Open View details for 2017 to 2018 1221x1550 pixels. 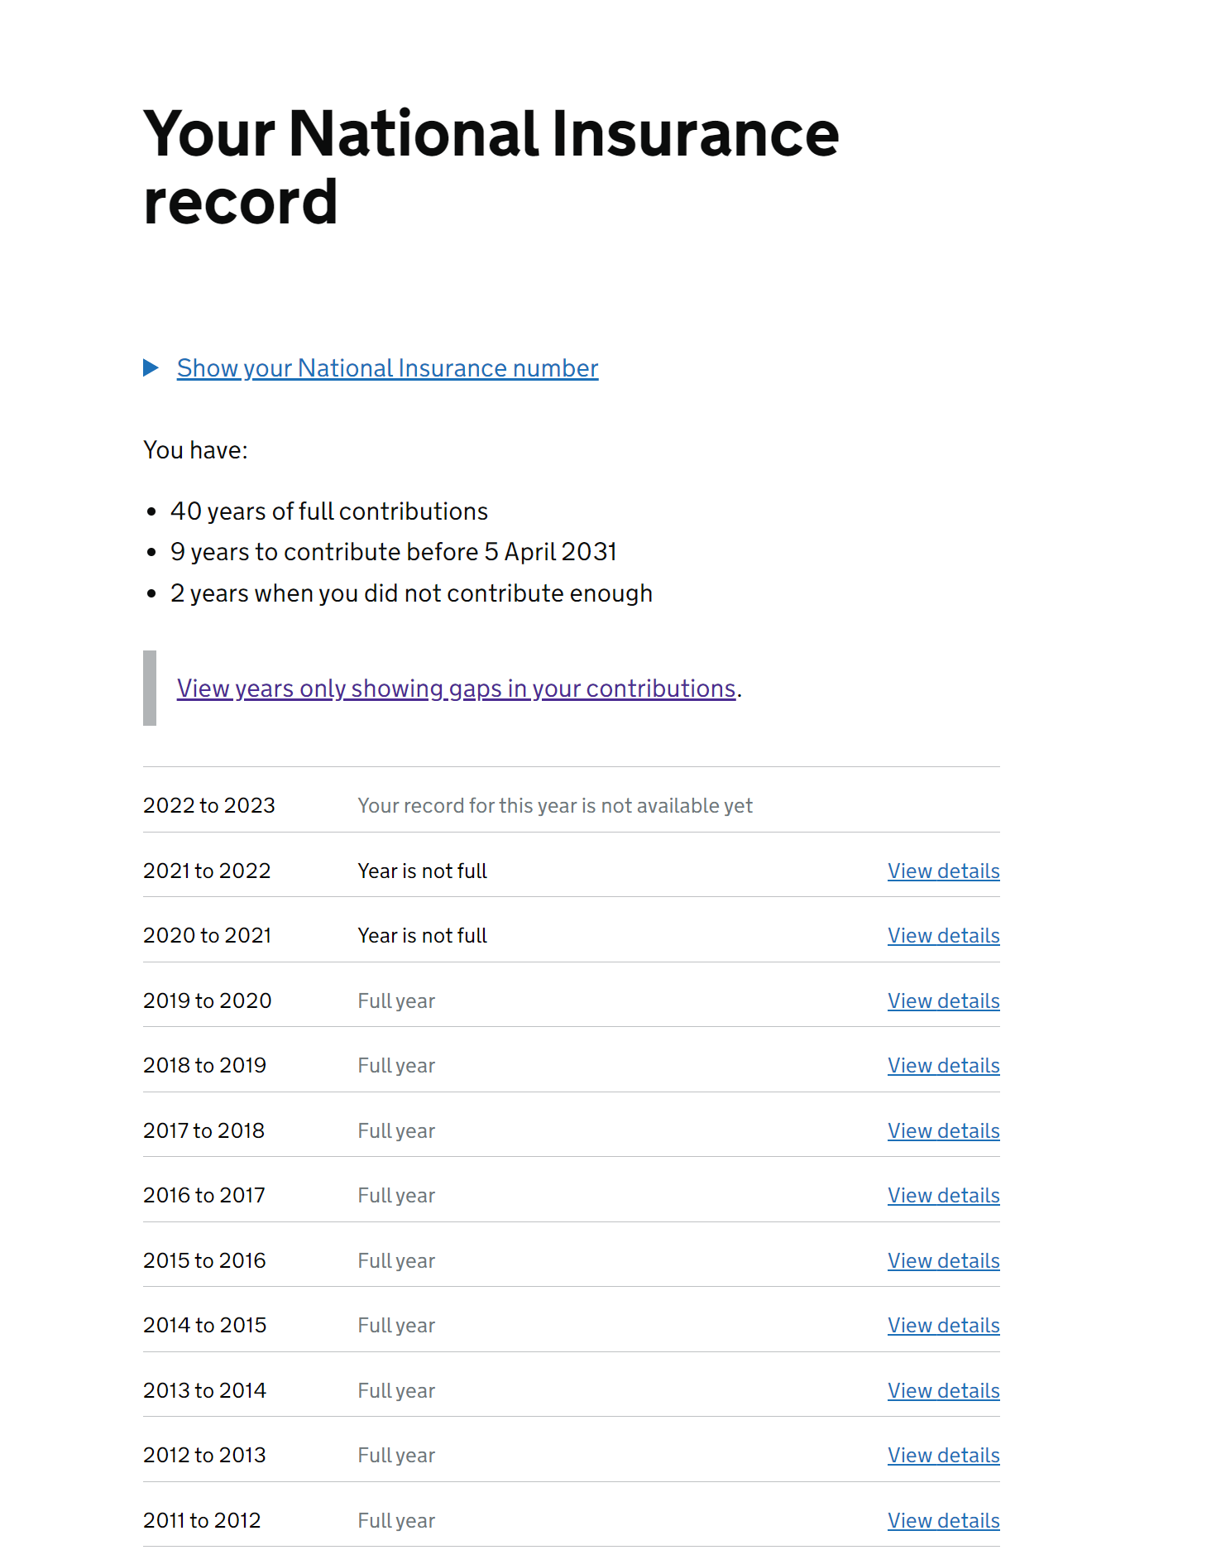(x=943, y=1131)
